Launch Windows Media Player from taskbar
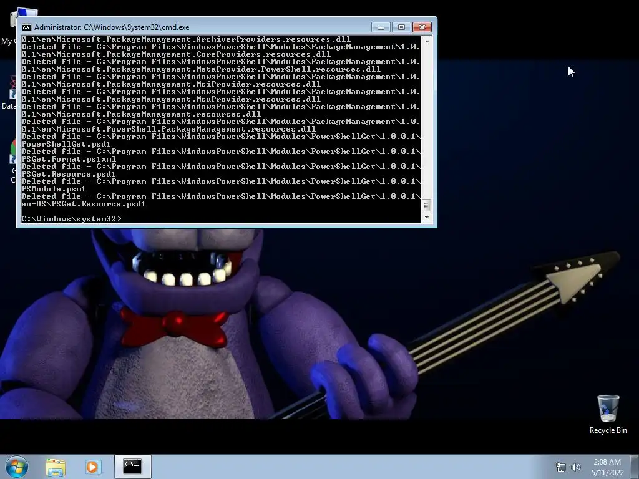The height and width of the screenshot is (479, 639). [92, 467]
